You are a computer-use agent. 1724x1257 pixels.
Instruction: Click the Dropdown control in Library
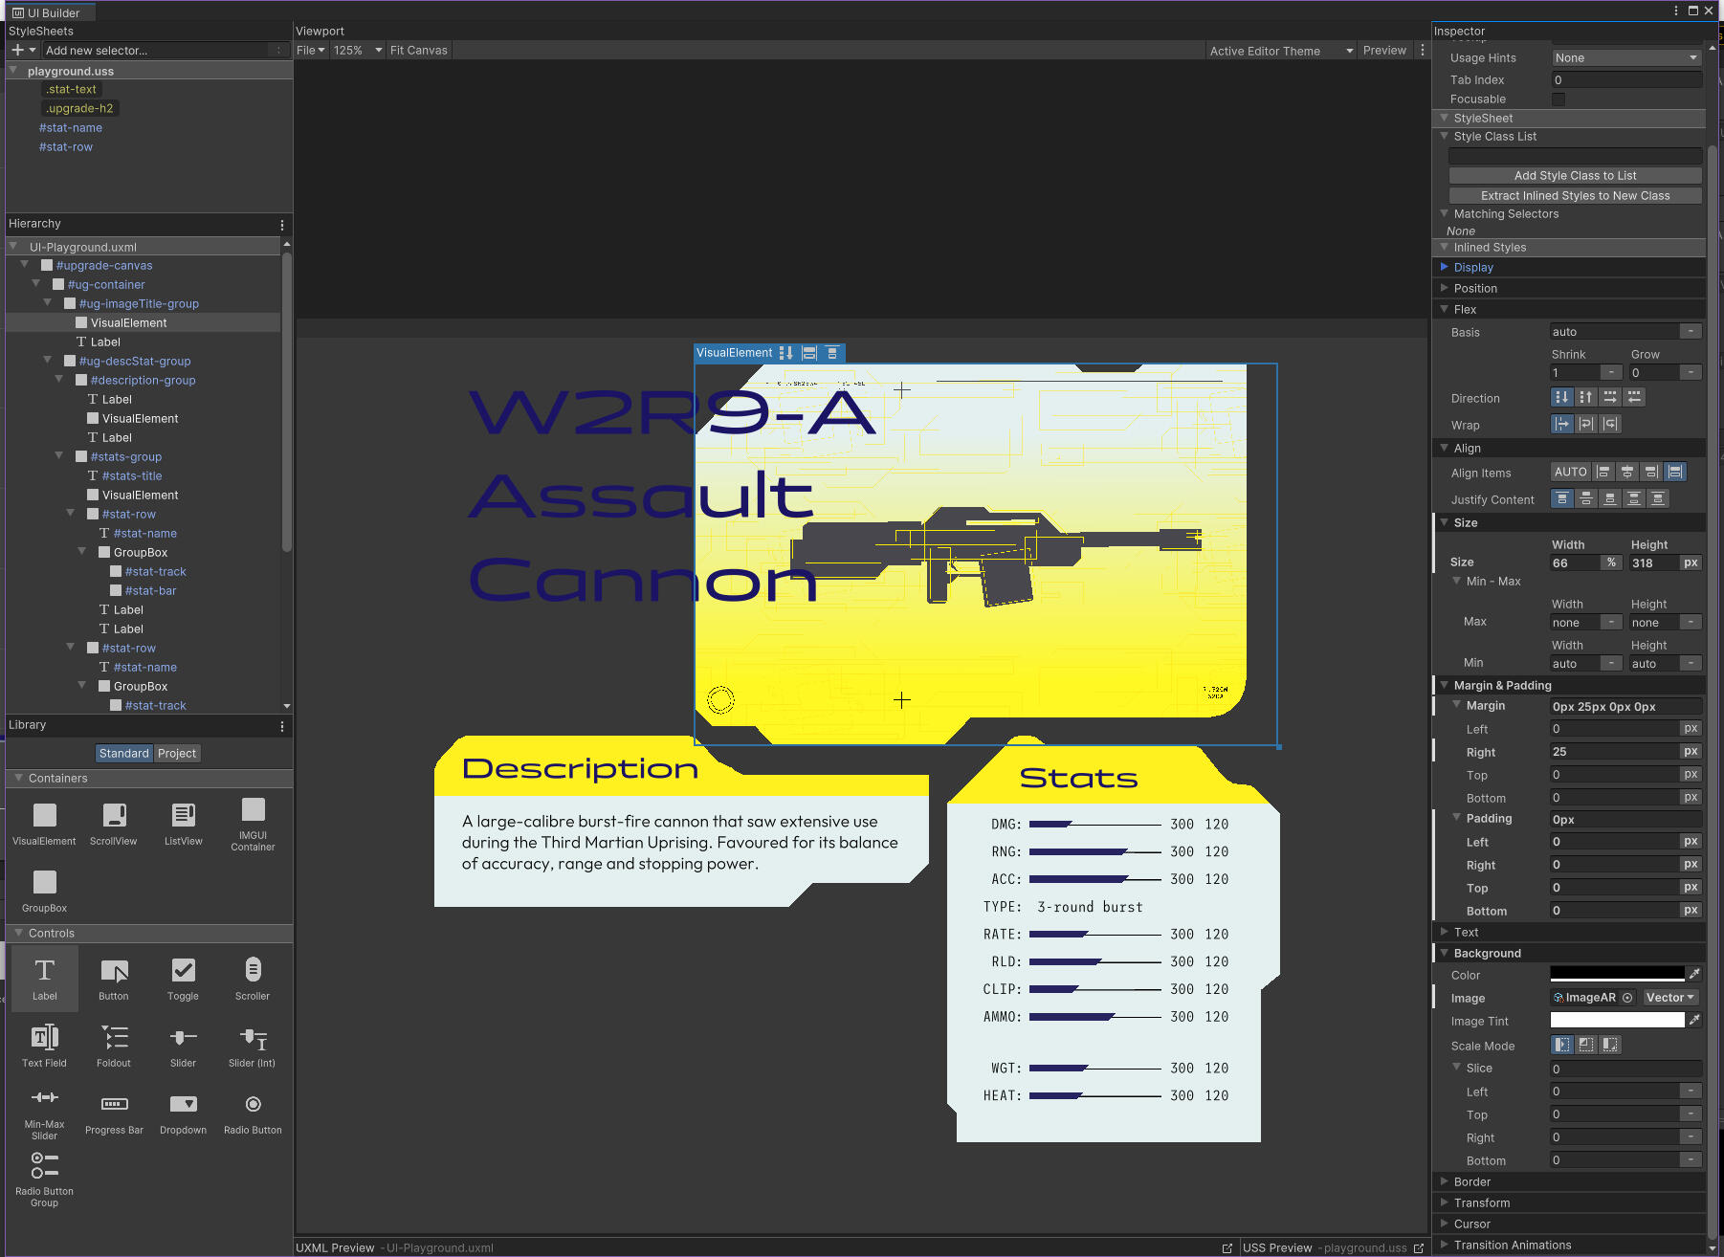coord(183,1105)
